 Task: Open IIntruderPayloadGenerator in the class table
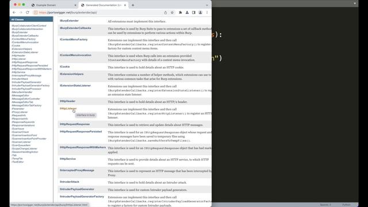pyautogui.click(x=76, y=189)
